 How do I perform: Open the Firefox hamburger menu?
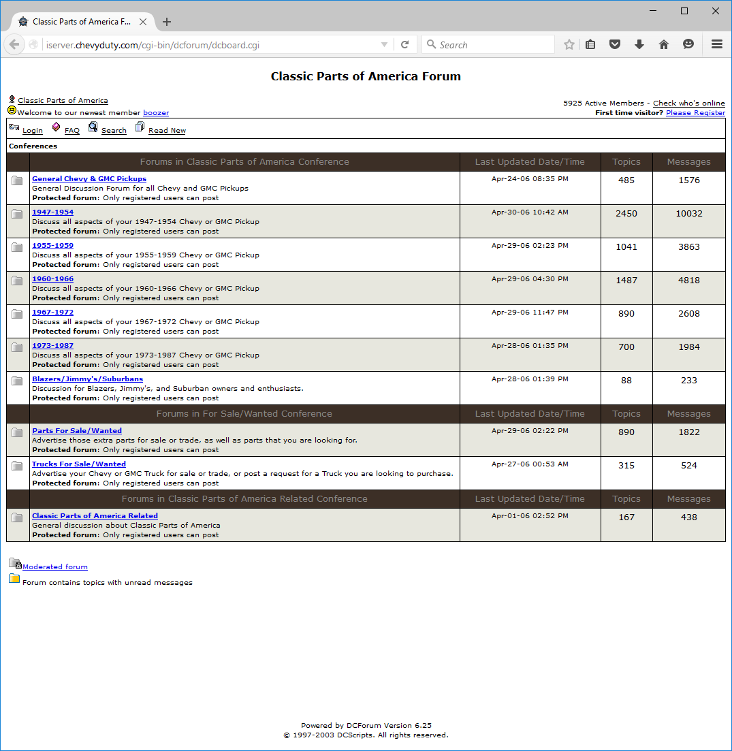pos(716,44)
